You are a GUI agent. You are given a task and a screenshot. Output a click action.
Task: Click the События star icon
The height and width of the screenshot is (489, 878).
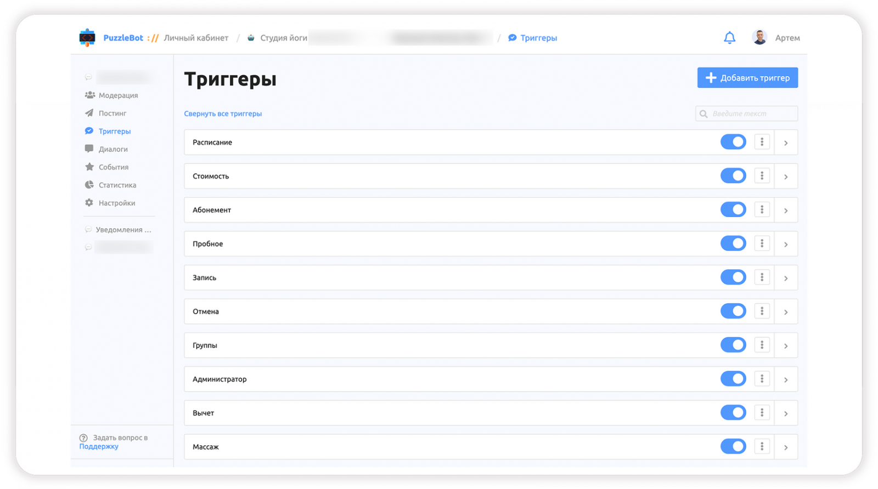[89, 167]
